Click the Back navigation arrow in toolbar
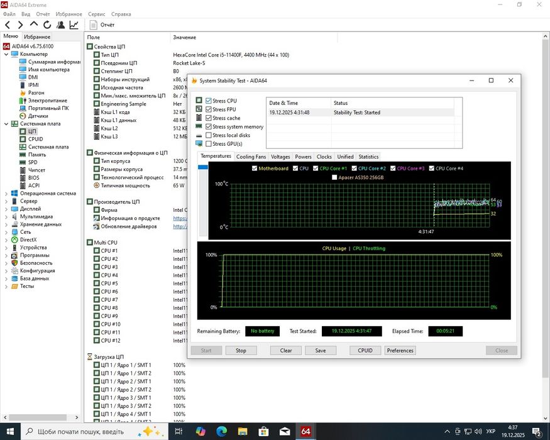Image resolution: width=550 pixels, height=440 pixels. point(7,25)
